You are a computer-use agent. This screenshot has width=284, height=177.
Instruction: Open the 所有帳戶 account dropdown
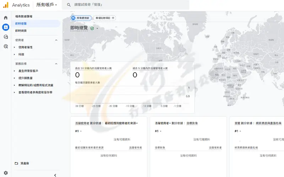[47, 5]
